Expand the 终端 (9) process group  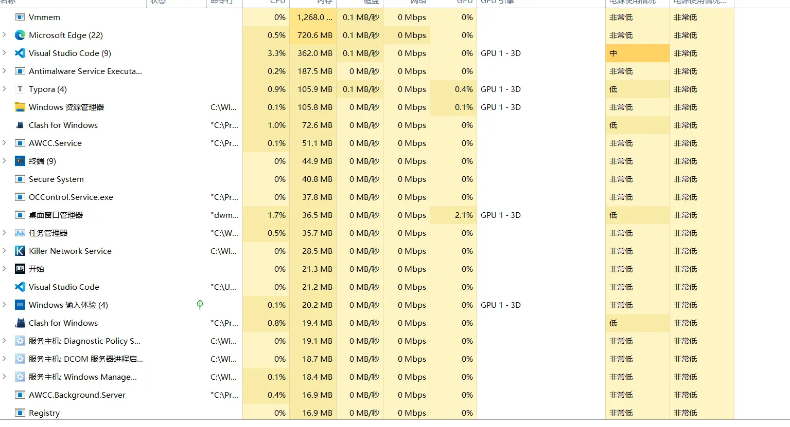click(5, 161)
